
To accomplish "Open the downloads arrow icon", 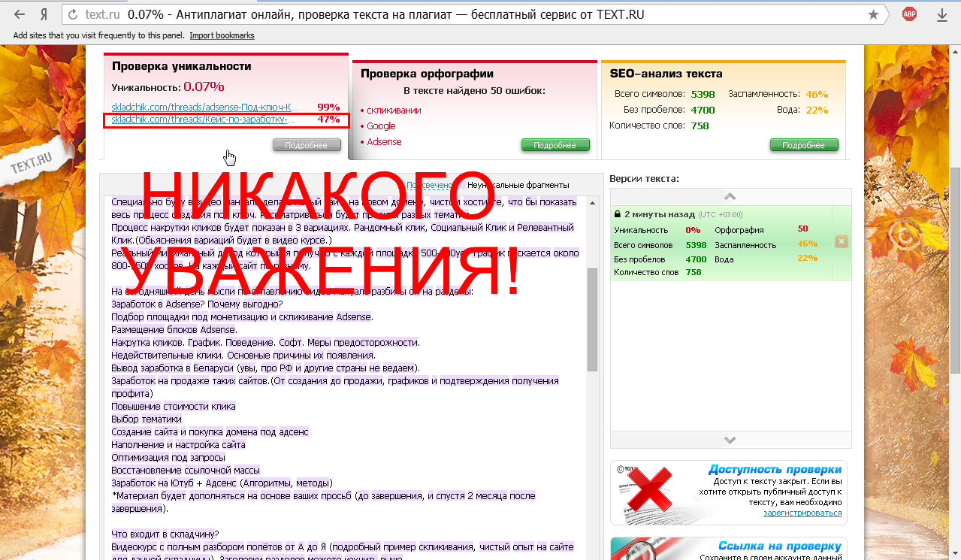I will pos(941,14).
